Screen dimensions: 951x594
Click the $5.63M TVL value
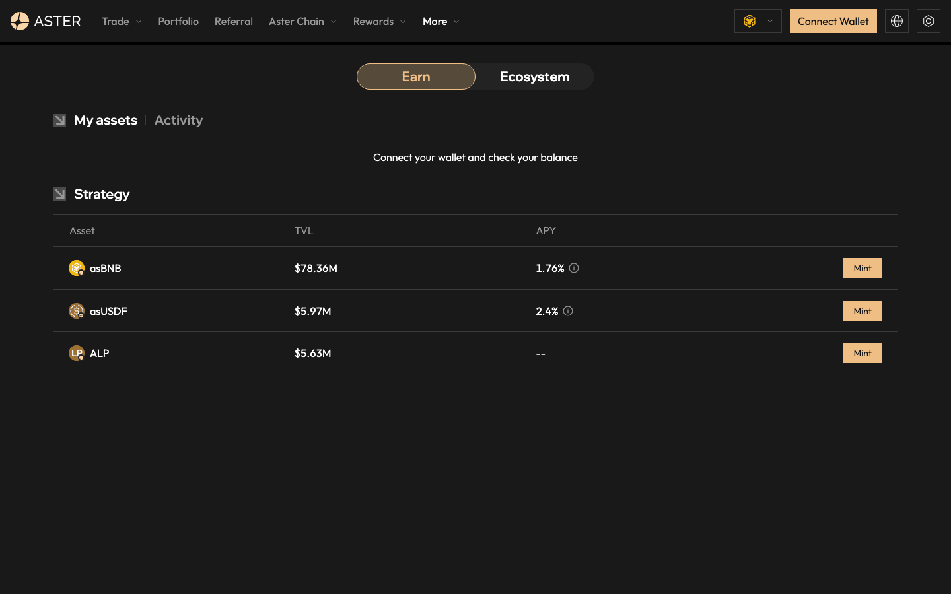click(x=313, y=353)
